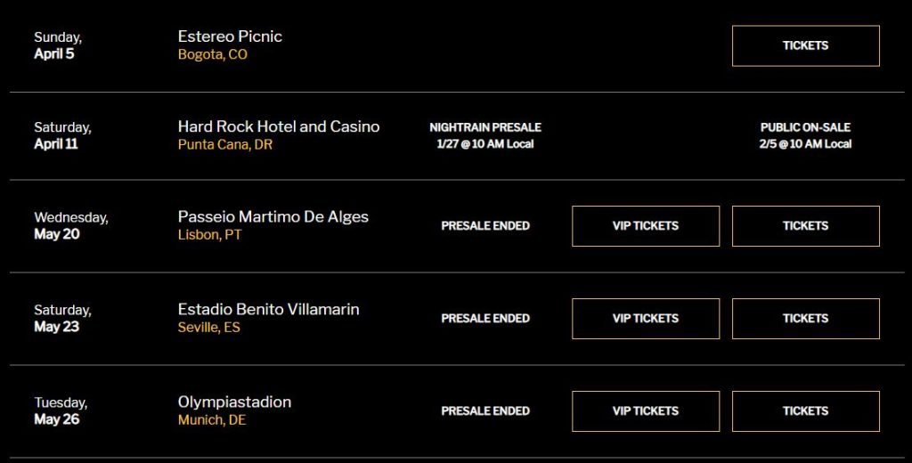Open VIP TICKETS for Lisbon show
This screenshot has width=912, height=463.
(x=645, y=226)
